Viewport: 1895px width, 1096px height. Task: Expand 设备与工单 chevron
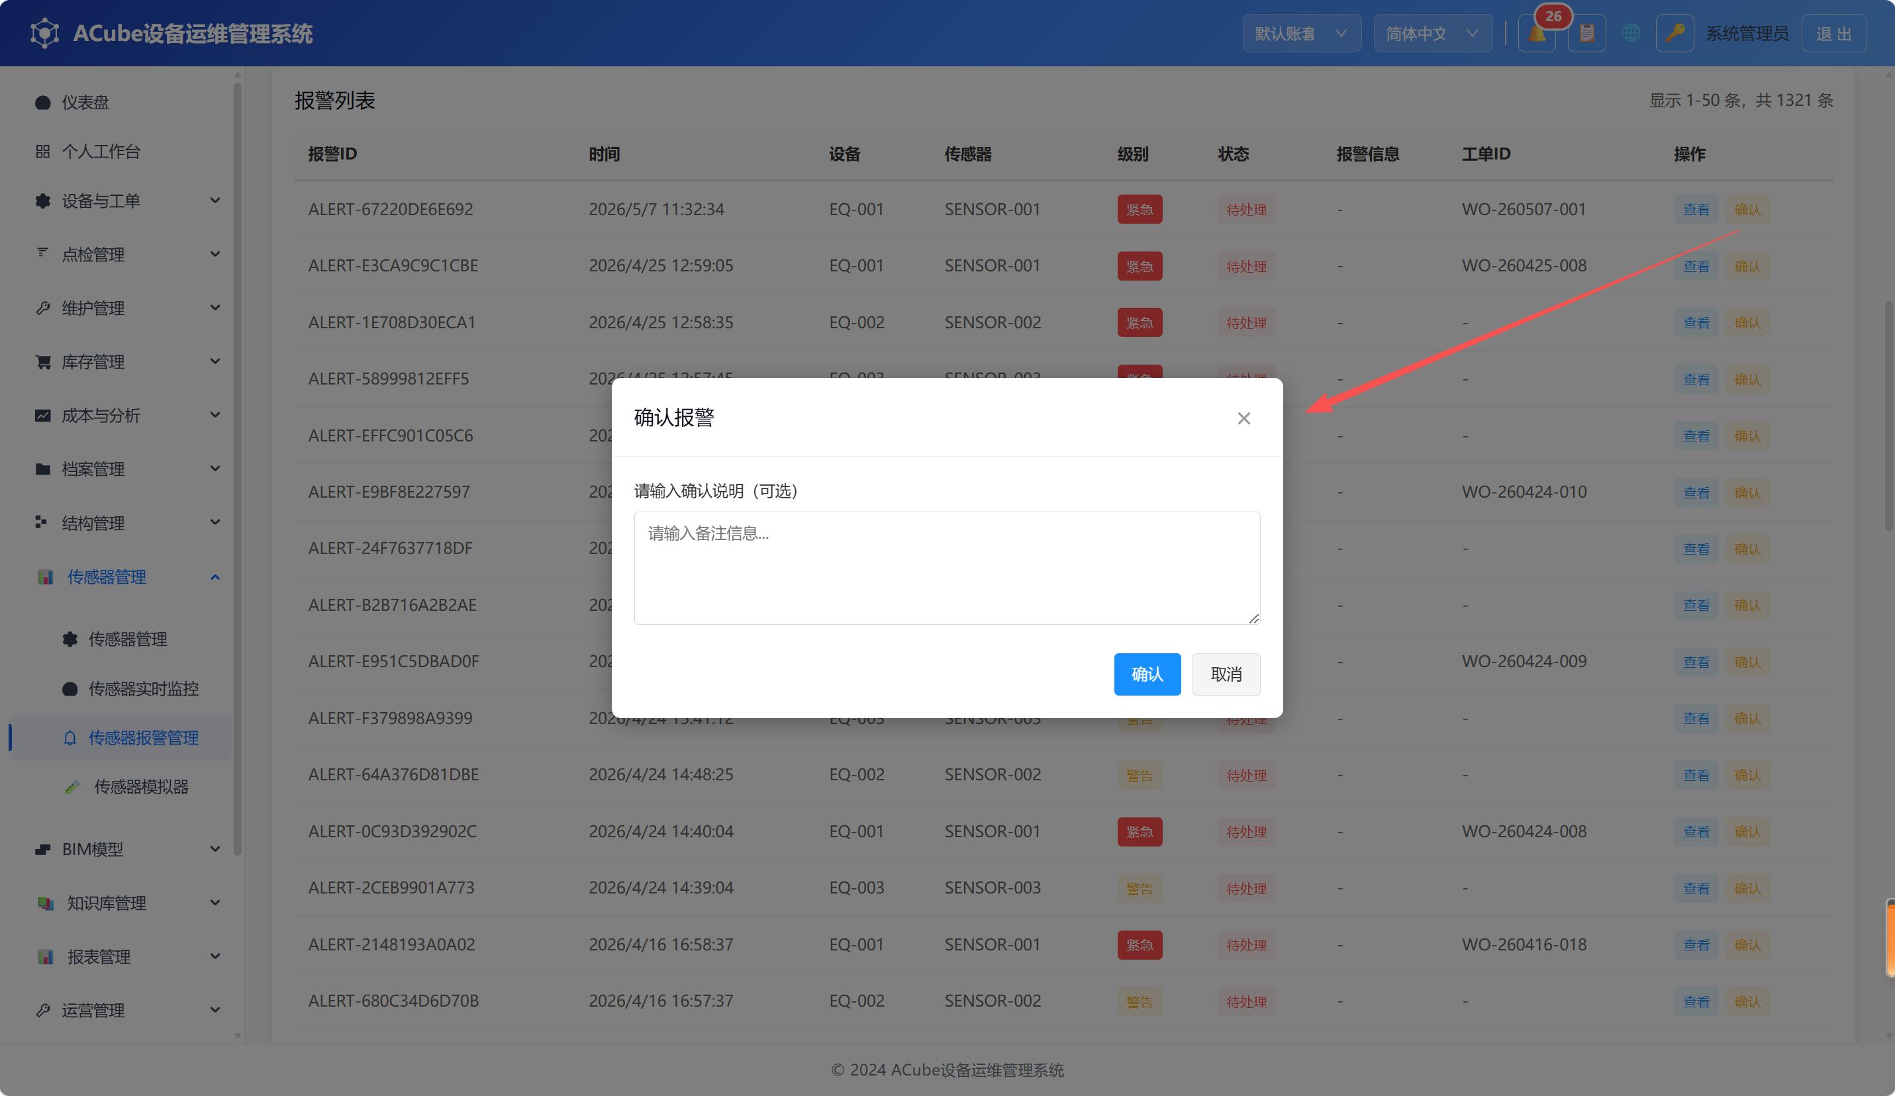(215, 201)
